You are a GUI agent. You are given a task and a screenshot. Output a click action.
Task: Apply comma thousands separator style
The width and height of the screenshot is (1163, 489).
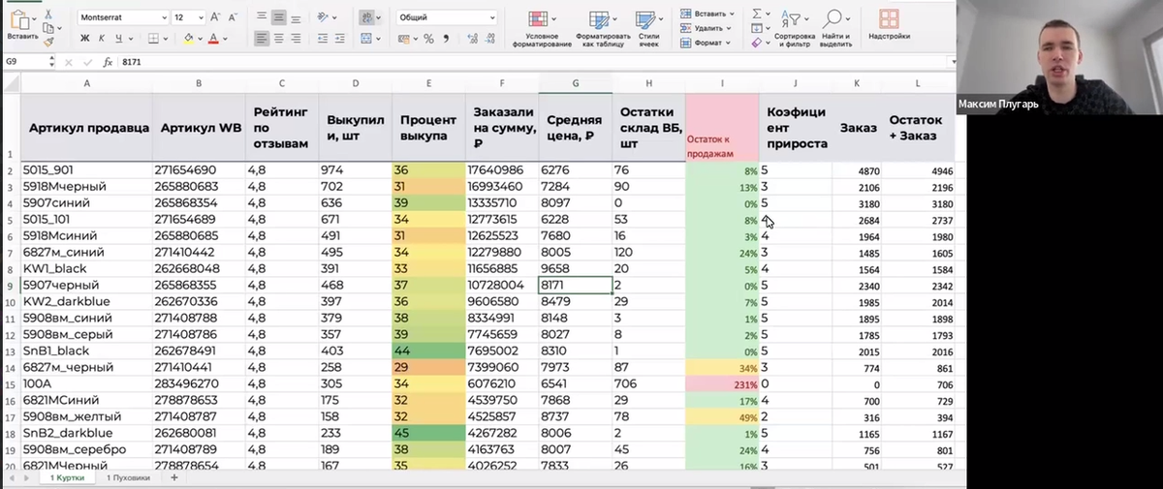coord(445,39)
